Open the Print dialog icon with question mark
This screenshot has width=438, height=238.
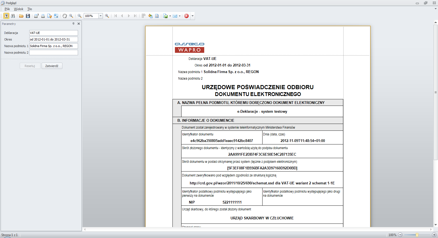click(36, 16)
